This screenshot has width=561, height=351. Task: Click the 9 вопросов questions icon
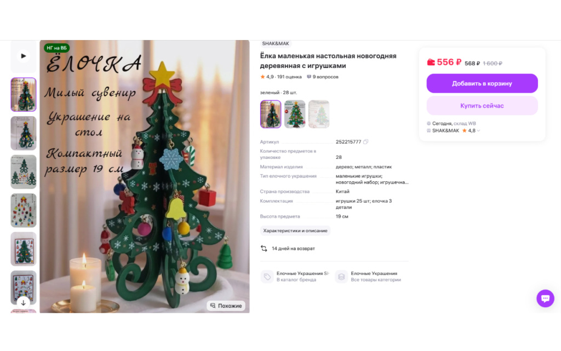(x=309, y=77)
